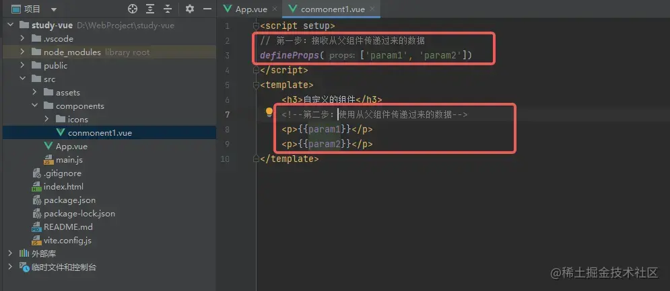This screenshot has height=291, width=670.
Task: Click the collapse all icon in Project toolbar
Action: coord(168,9)
